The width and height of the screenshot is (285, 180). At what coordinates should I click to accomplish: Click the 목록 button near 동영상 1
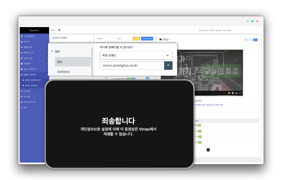(246, 40)
